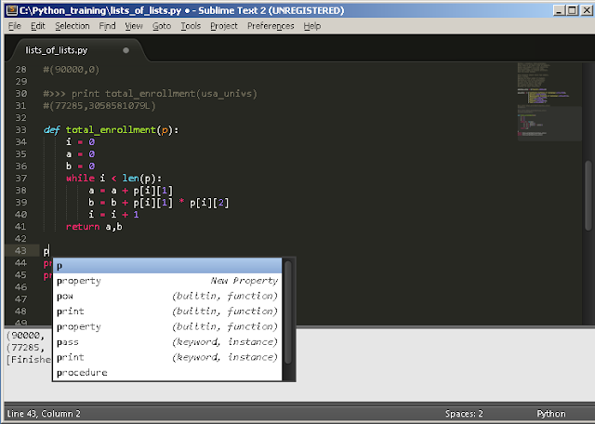This screenshot has height=424, width=595.
Task: Choose 'print' keyword instance completion
Action: (167, 357)
